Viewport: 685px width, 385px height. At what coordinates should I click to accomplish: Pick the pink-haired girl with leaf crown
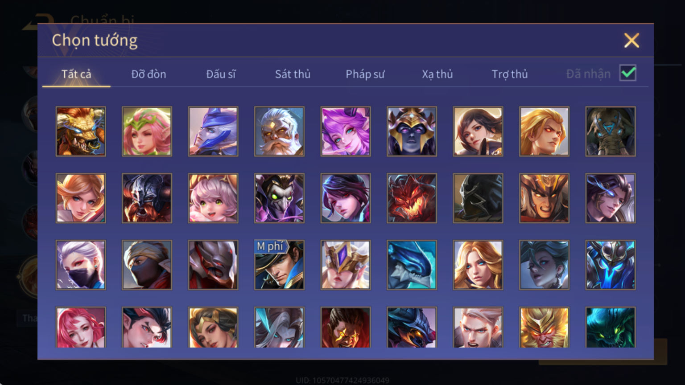tap(147, 131)
